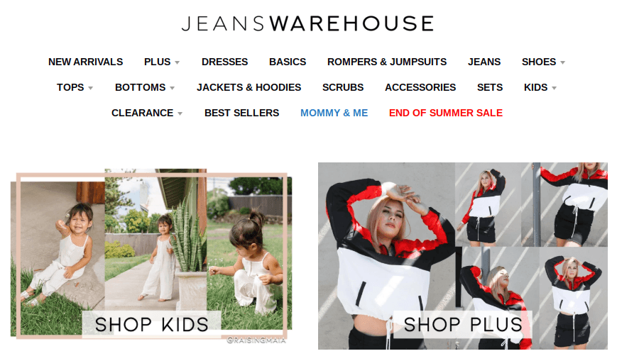The width and height of the screenshot is (617, 356).
Task: Open the Tops dropdown menu
Action: (75, 87)
